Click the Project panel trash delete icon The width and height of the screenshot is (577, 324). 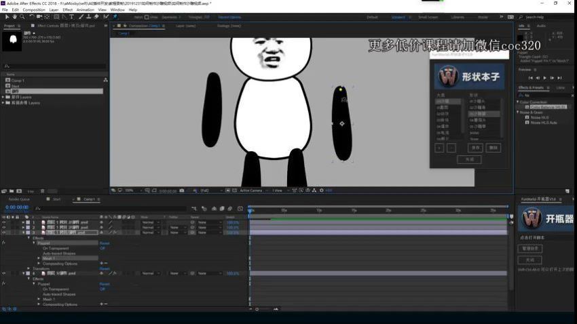click(x=42, y=191)
